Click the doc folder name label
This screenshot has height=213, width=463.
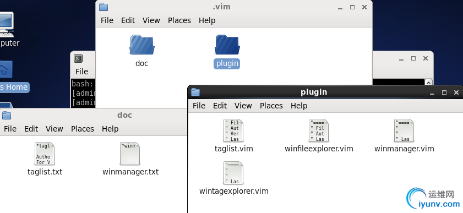[x=141, y=63]
